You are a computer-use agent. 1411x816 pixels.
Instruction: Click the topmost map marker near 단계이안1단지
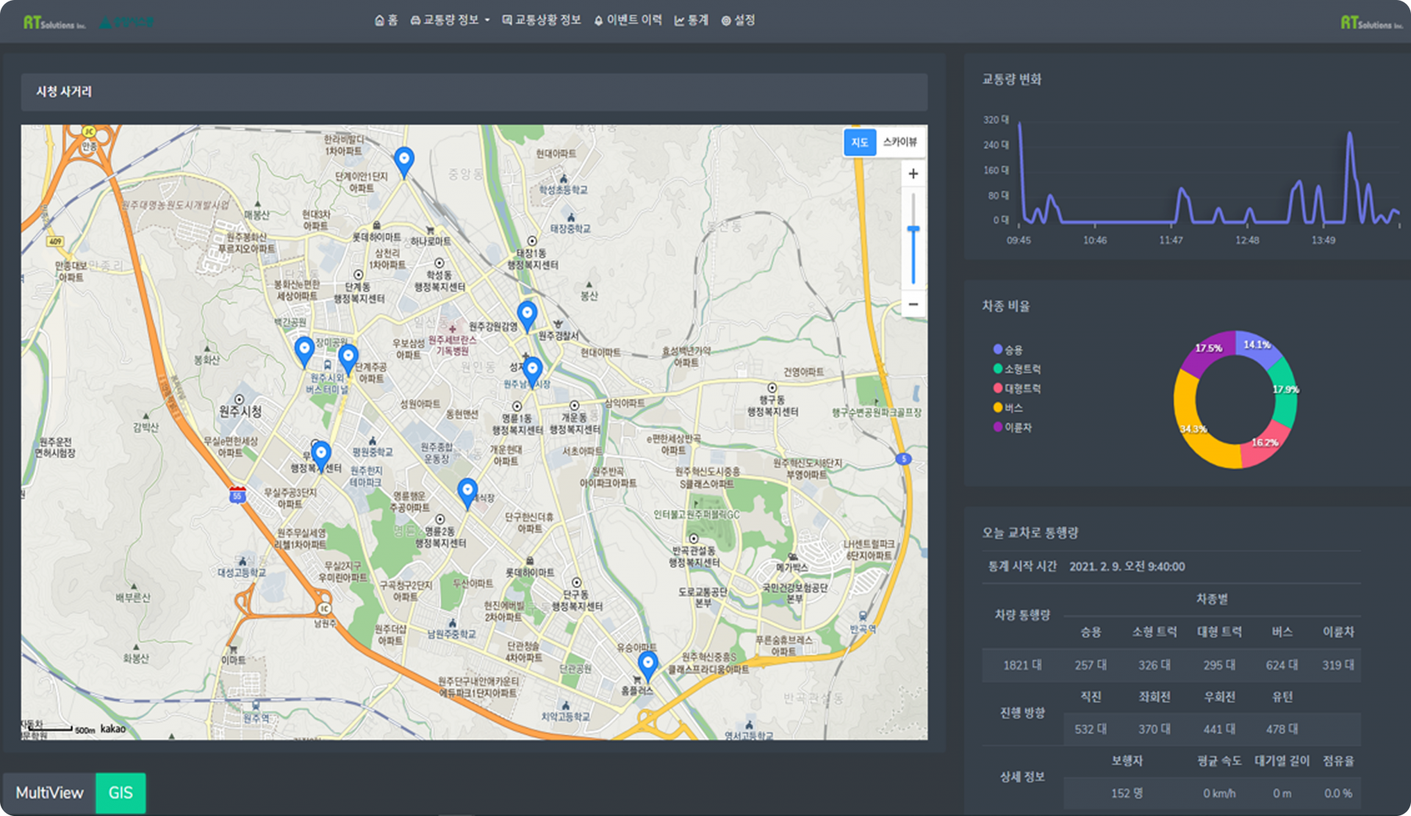coord(403,161)
